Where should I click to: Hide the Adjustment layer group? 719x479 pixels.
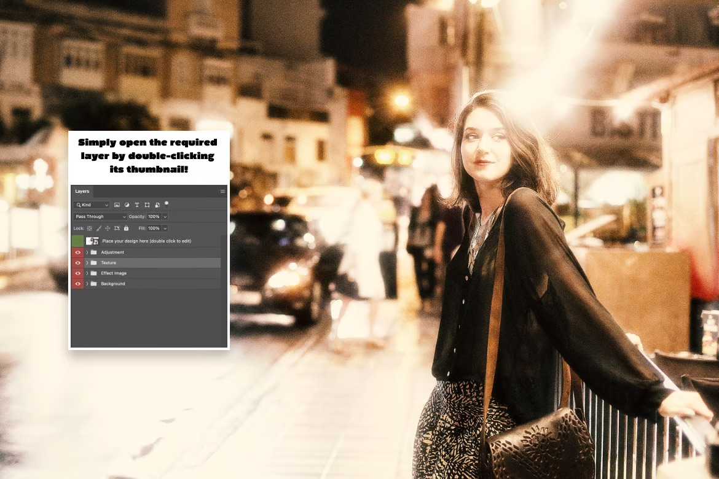(x=77, y=252)
